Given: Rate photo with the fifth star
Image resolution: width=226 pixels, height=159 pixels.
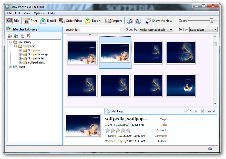Looking at the screenshot, I should click(x=128, y=131).
